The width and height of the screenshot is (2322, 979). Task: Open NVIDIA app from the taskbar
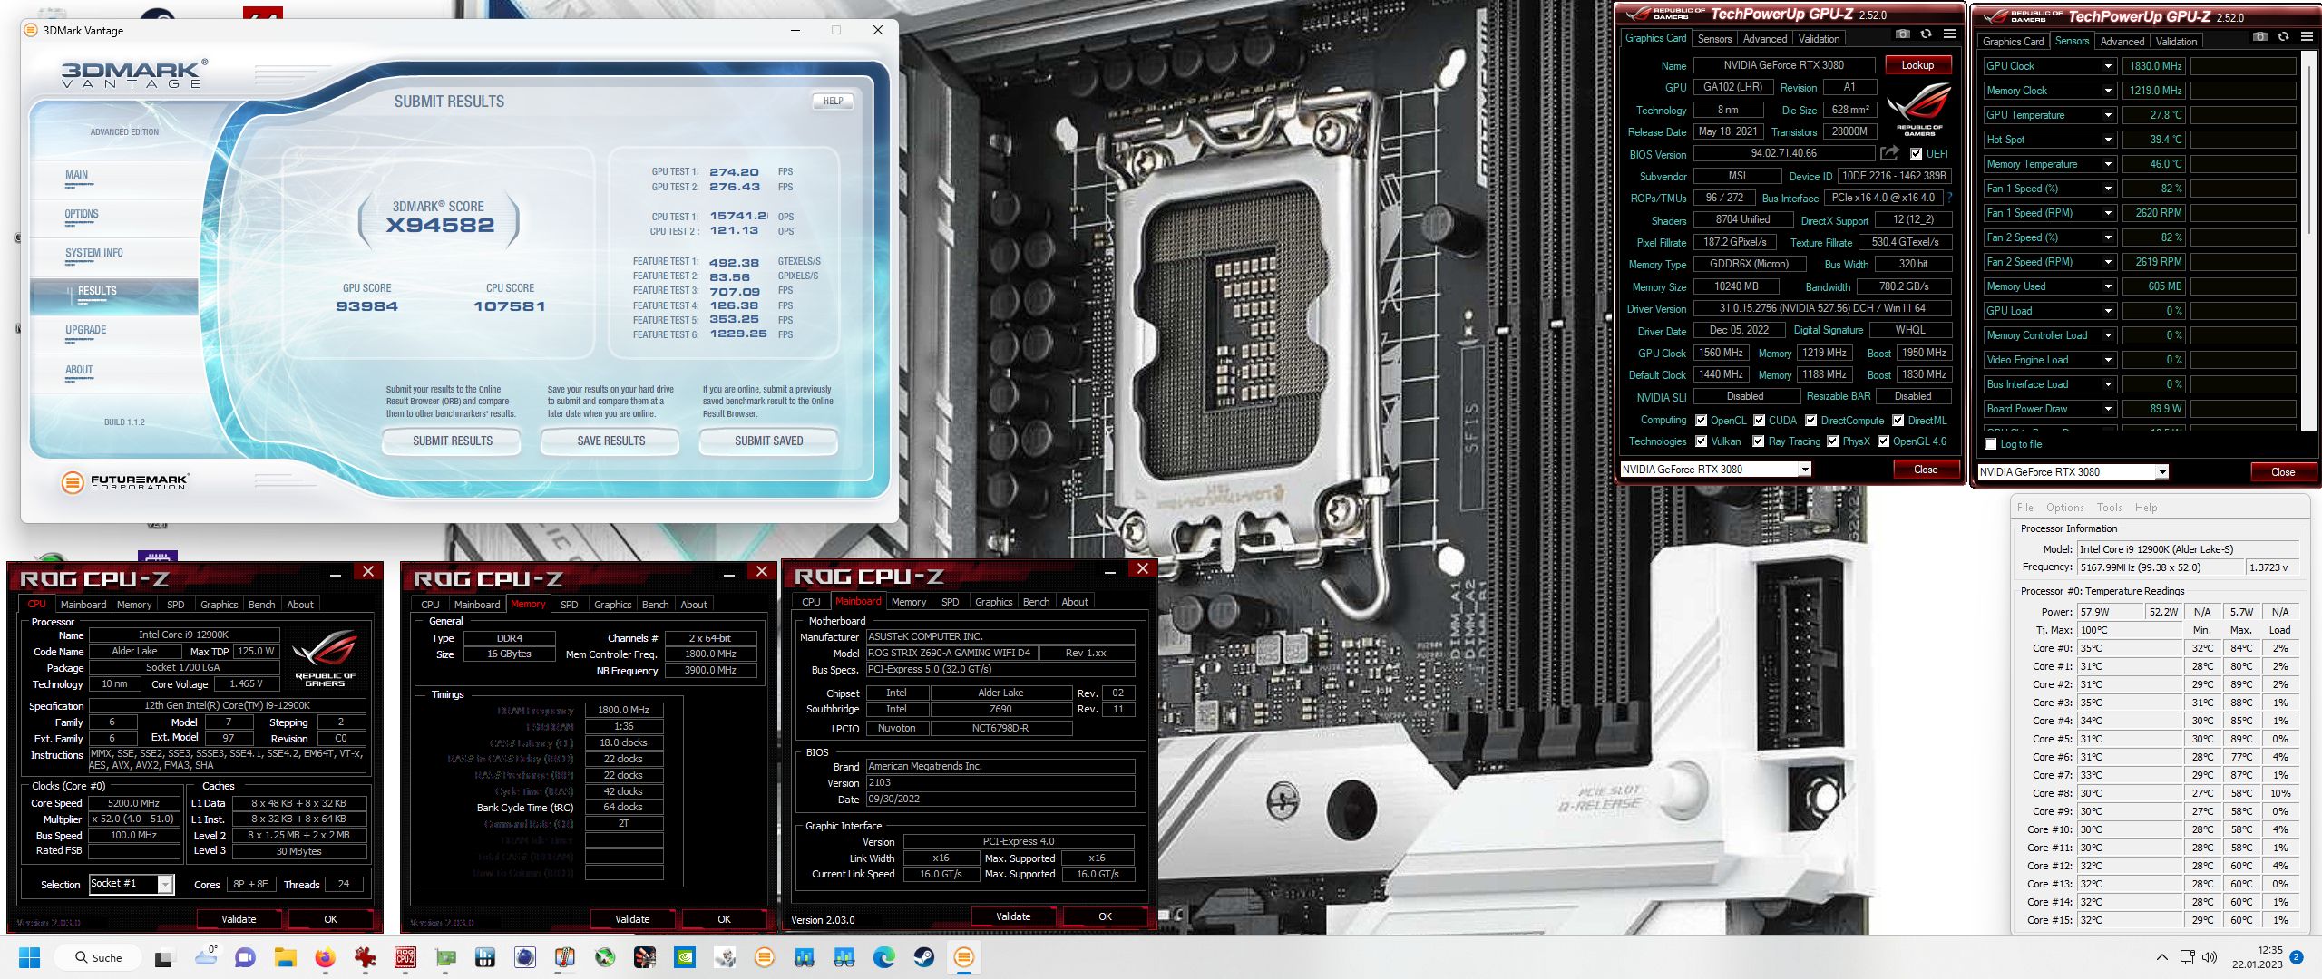click(x=685, y=957)
